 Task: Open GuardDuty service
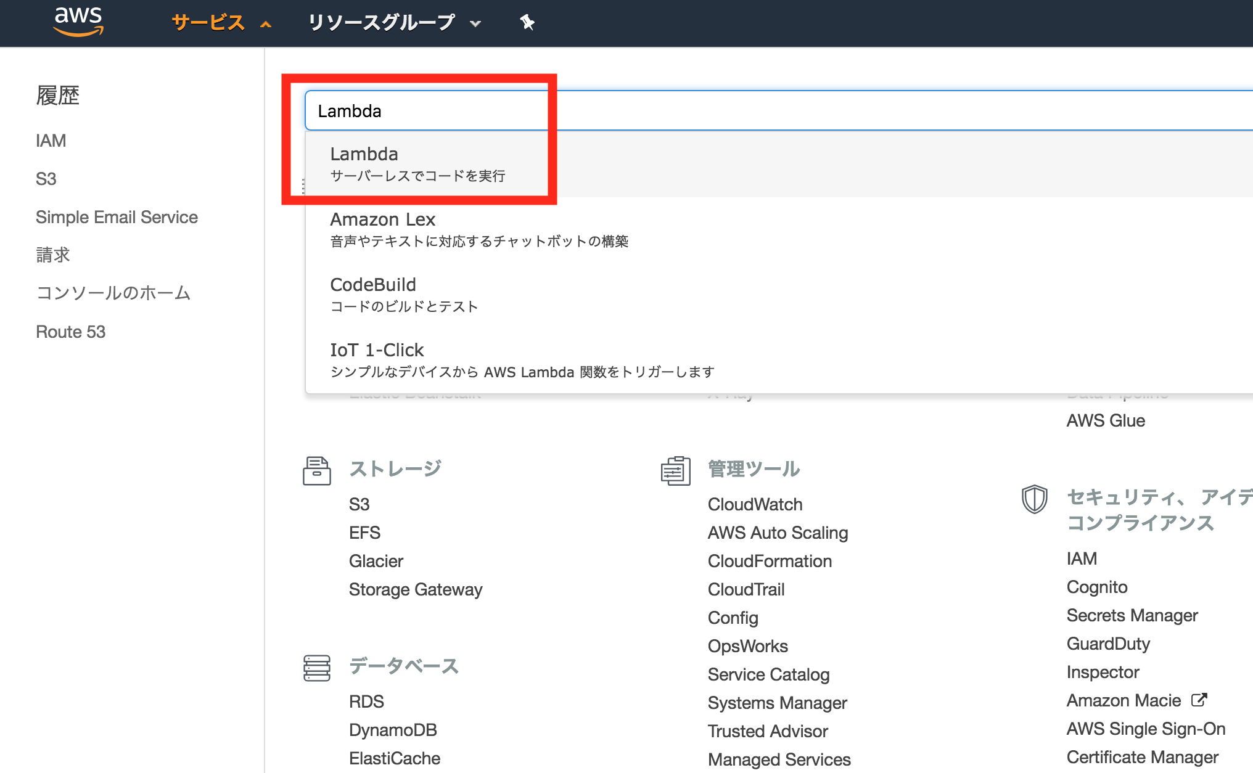pyautogui.click(x=1108, y=644)
